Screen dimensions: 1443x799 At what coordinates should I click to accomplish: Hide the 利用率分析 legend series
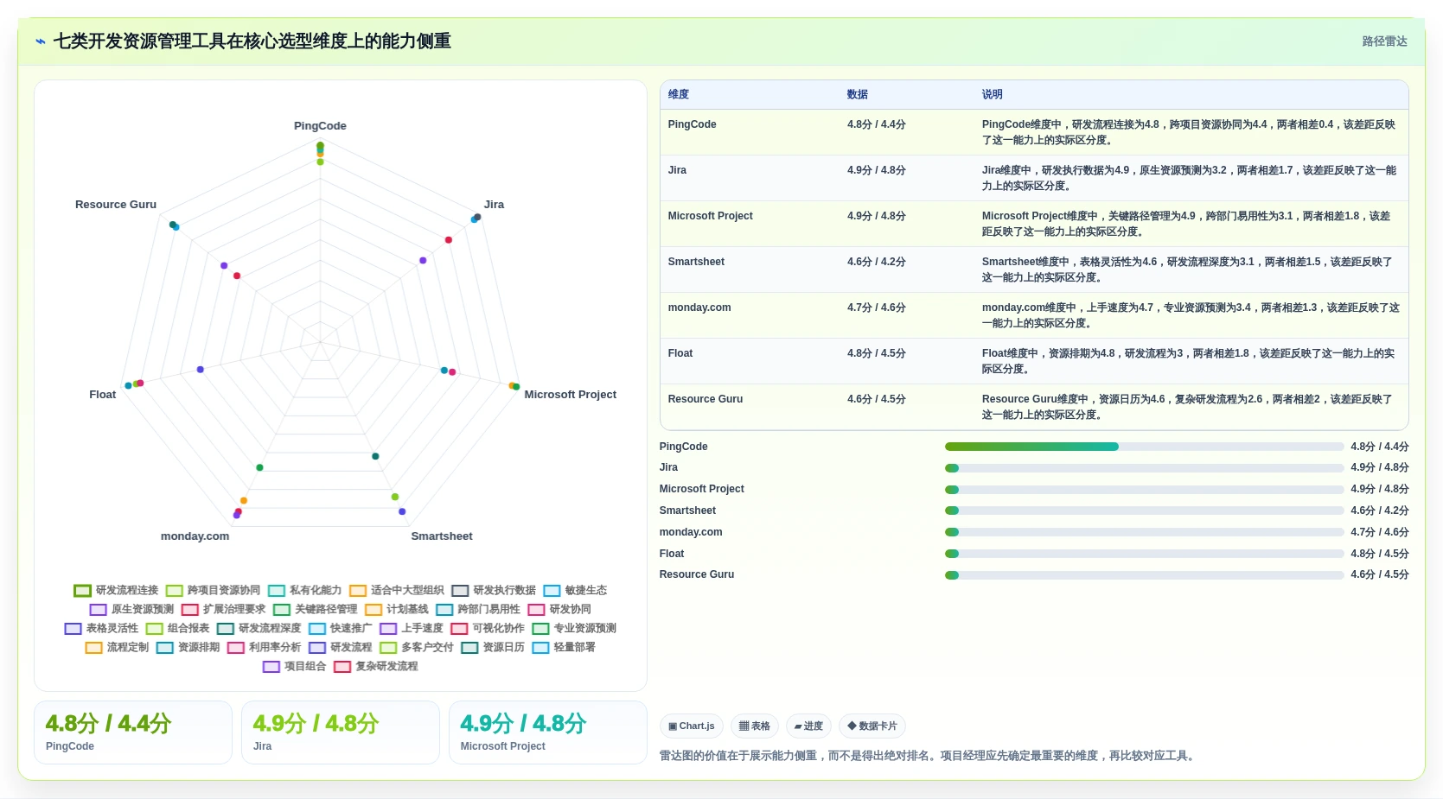[x=264, y=648]
